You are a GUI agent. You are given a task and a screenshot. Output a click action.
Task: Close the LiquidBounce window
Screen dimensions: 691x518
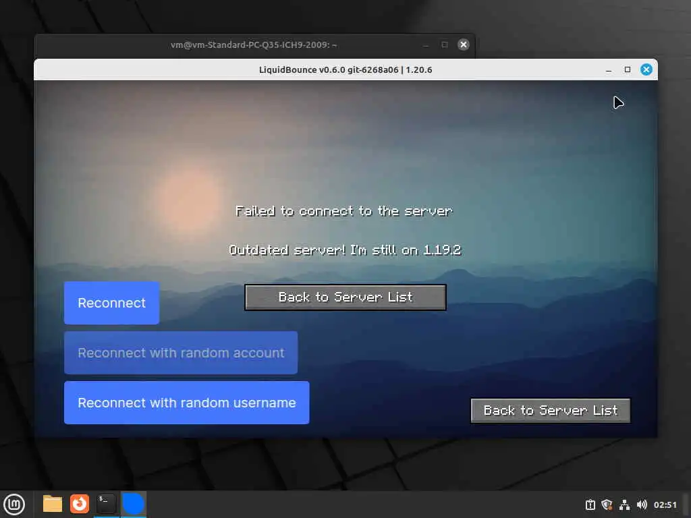646,69
